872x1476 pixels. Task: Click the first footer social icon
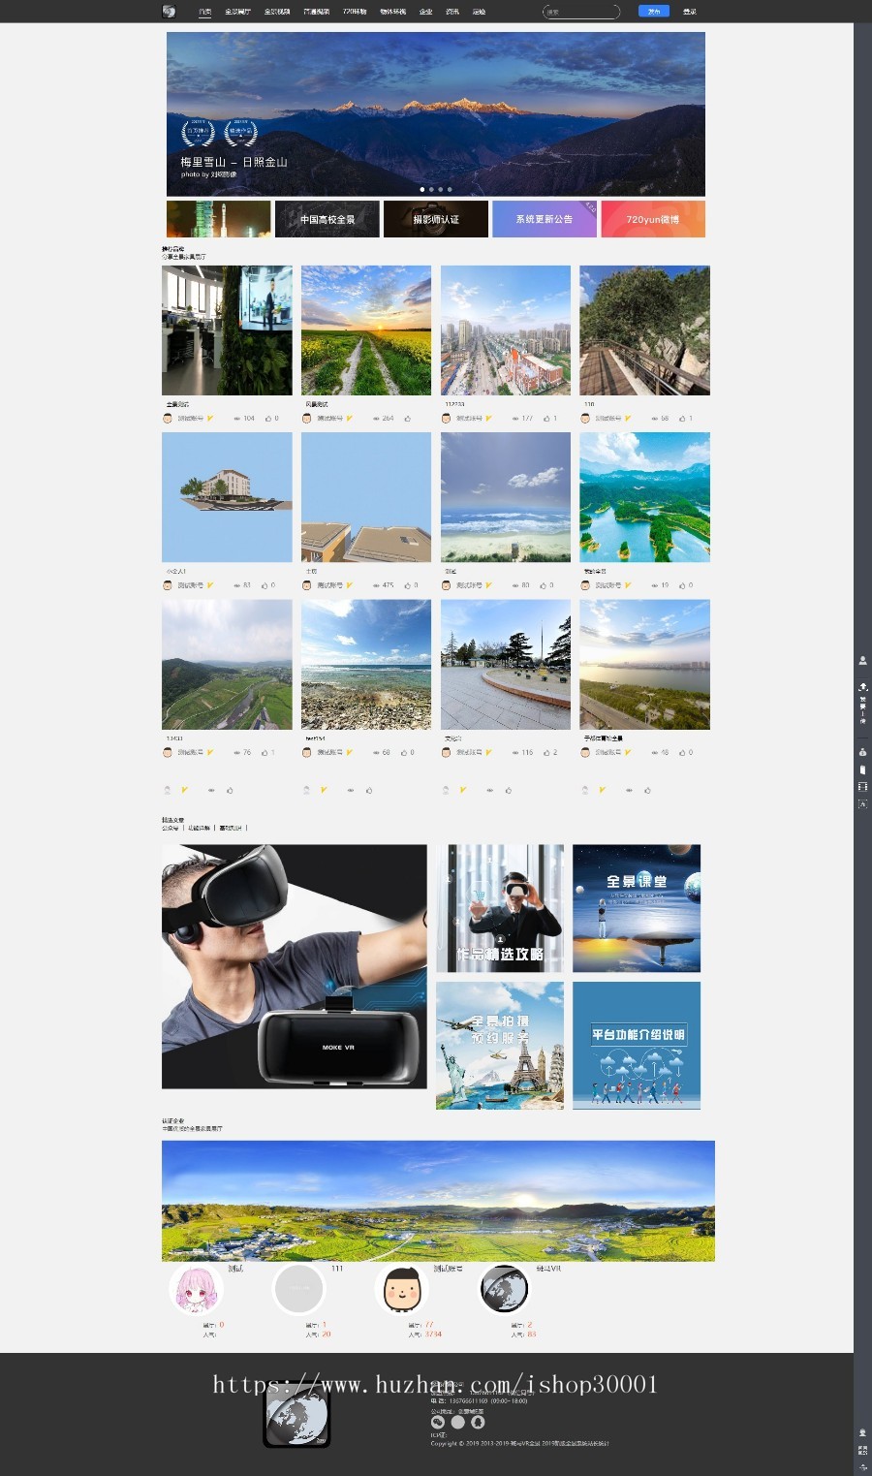pos(438,1423)
